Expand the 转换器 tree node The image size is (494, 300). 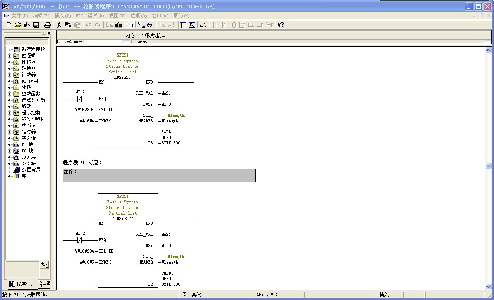click(9, 68)
